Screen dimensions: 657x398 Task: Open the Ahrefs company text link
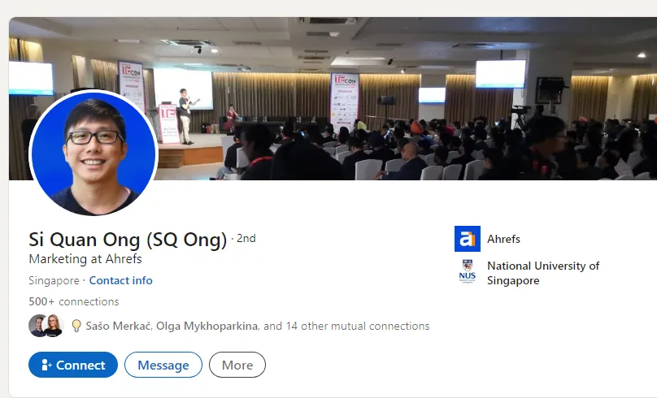[503, 239]
